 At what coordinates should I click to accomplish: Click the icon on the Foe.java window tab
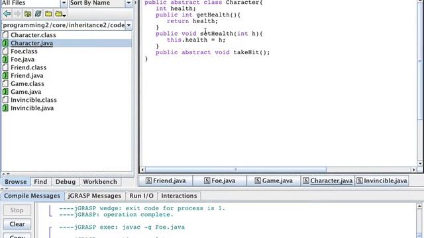[207, 180]
